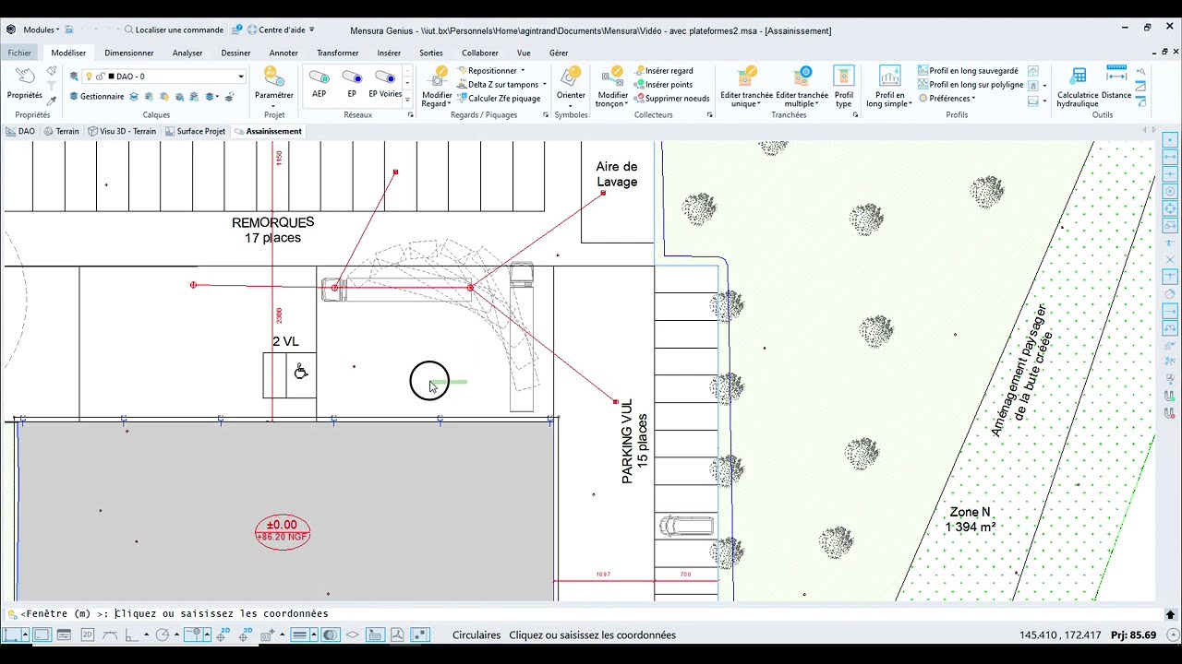This screenshot has height=664, width=1182.
Task: Open the Visu 3D - Terrain tab
Action: 122,131
